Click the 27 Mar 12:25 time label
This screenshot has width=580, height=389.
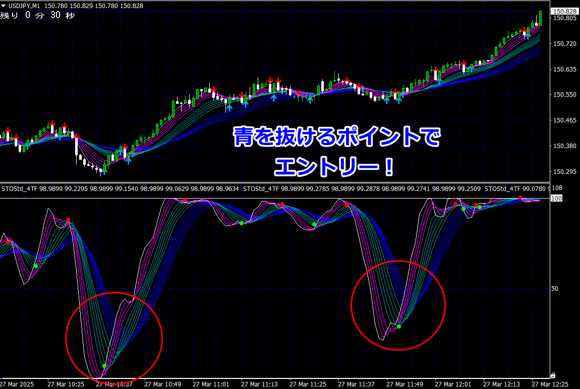(x=550, y=384)
